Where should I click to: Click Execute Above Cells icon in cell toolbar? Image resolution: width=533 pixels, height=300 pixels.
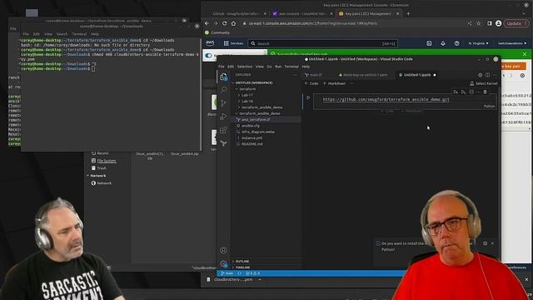pyautogui.click(x=456, y=92)
